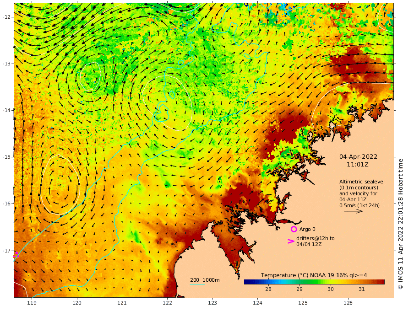Click the large white contour oval near 122, -13.8
The image size is (403, 311).
click(167, 102)
